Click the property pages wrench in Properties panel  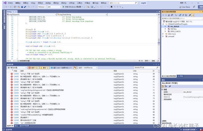[170, 86]
